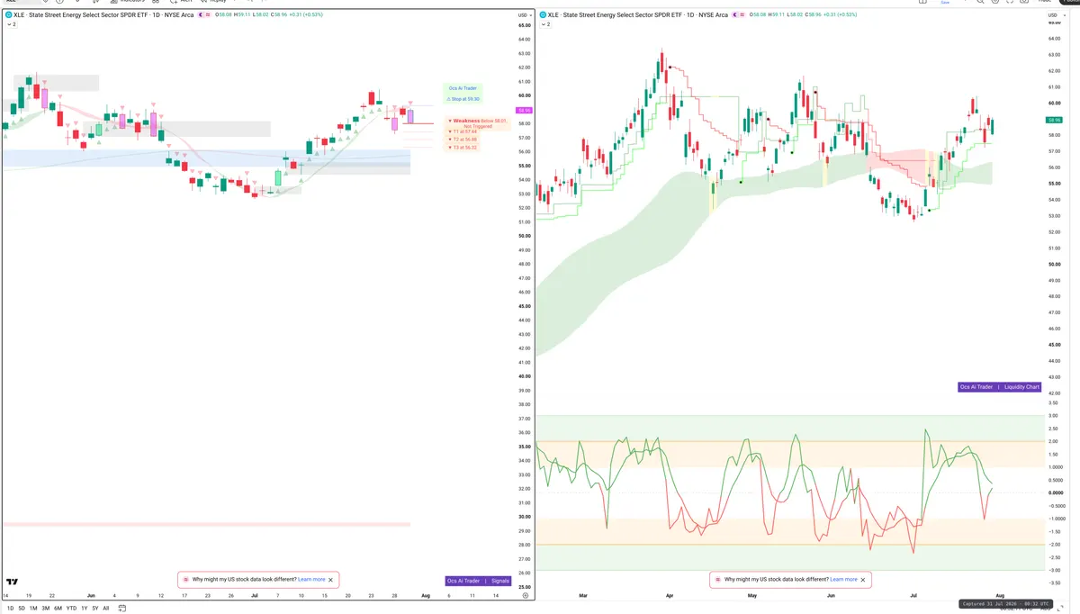
Task: Select the 5Y time range
Action: coord(95,609)
